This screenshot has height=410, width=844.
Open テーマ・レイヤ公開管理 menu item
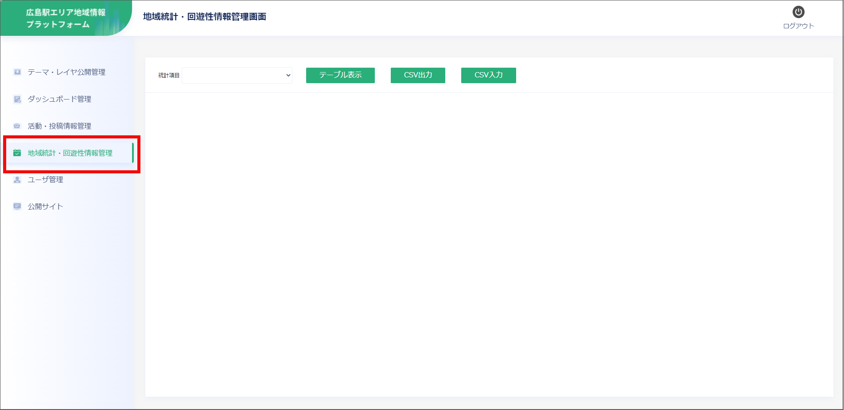click(66, 72)
